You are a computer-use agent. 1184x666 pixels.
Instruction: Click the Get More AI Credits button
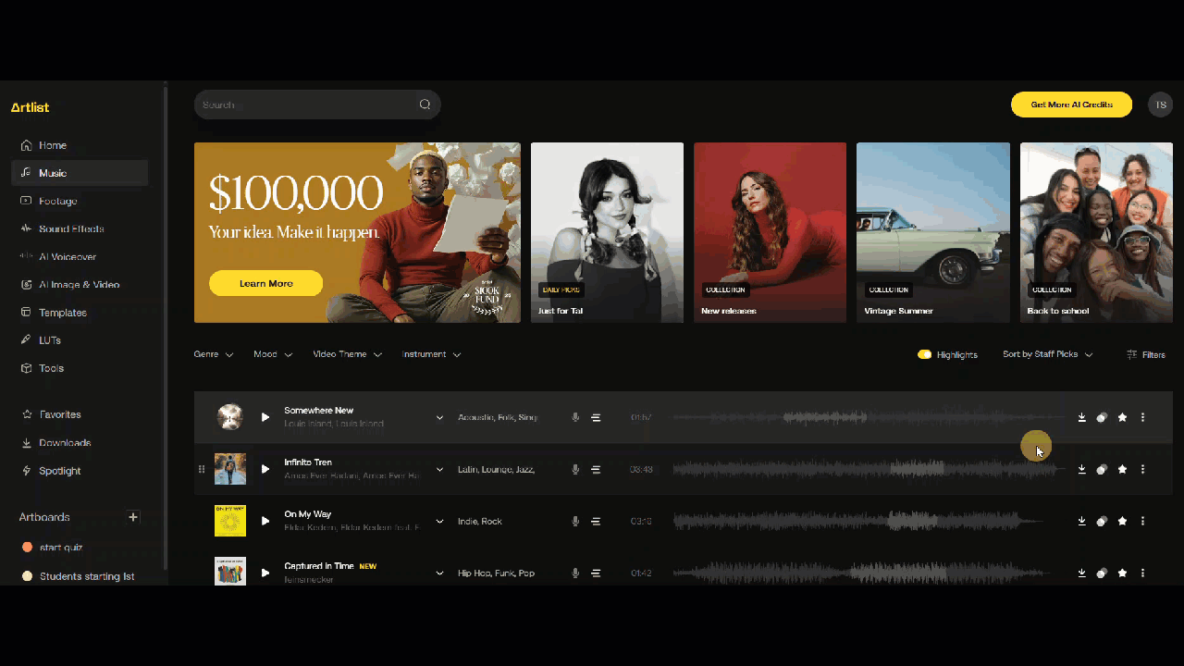click(1071, 105)
